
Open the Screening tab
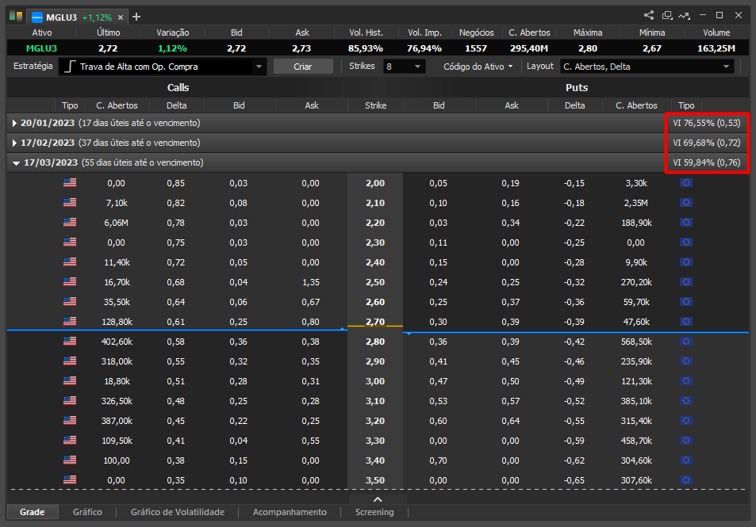pos(374,512)
